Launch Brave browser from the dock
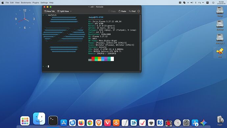 coord(99,123)
